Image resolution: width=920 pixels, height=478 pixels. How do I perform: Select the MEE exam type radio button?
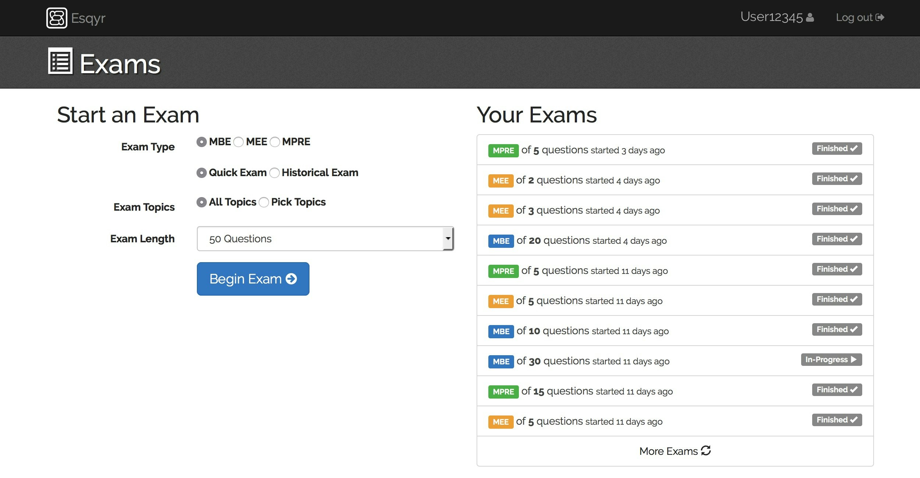pyautogui.click(x=238, y=142)
